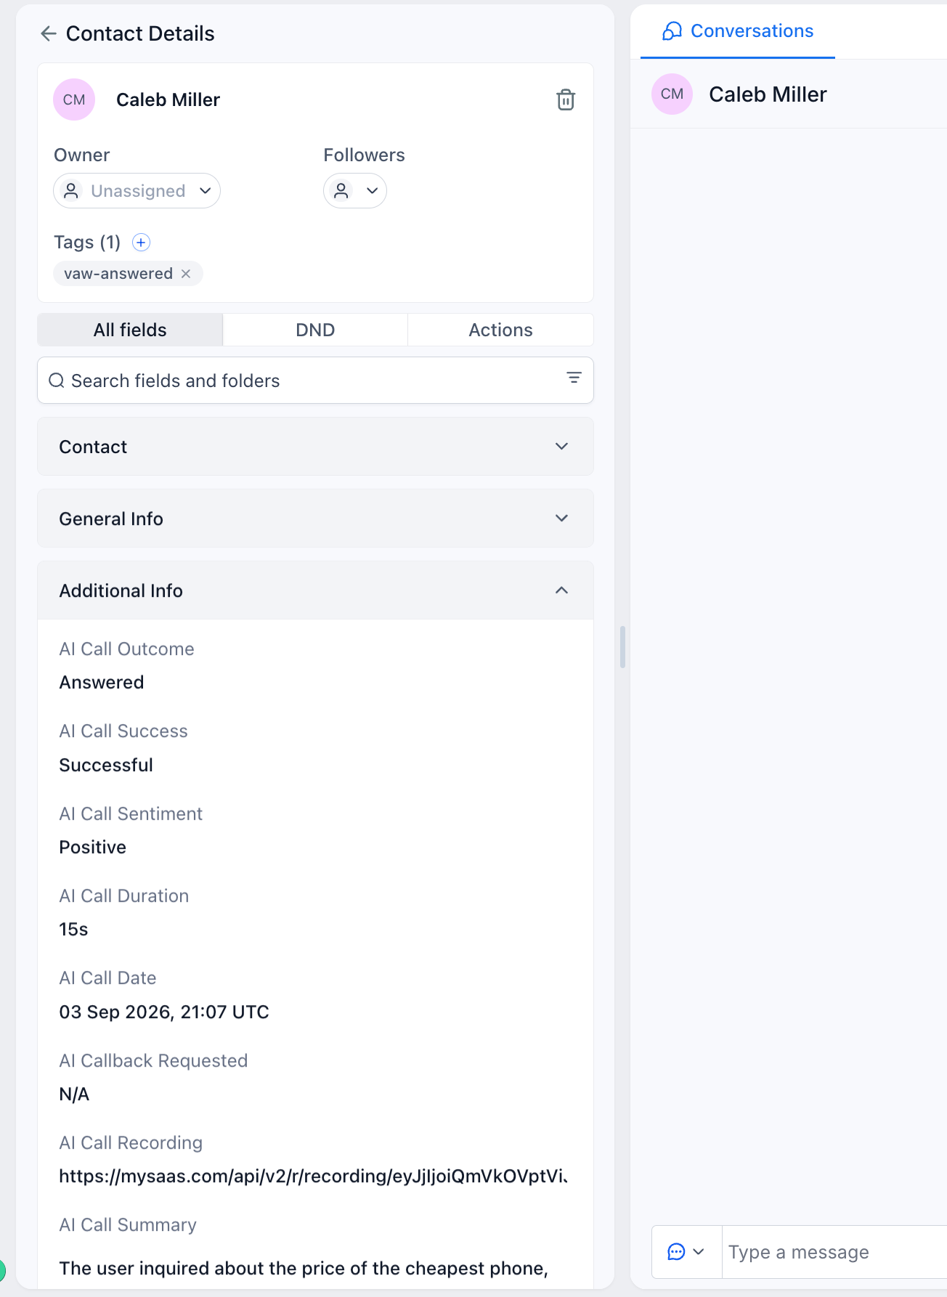Viewport: 947px width, 1297px height.
Task: Open the Followers dropdown
Action: click(354, 191)
